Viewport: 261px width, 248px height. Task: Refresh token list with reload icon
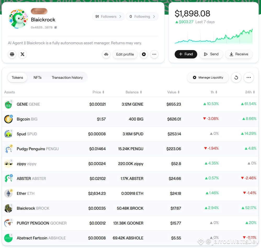point(236,77)
